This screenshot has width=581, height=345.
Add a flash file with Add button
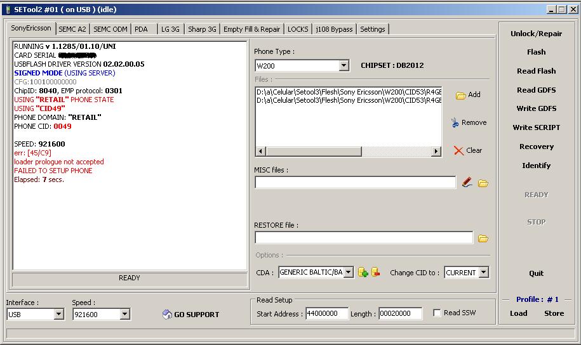pyautogui.click(x=468, y=95)
